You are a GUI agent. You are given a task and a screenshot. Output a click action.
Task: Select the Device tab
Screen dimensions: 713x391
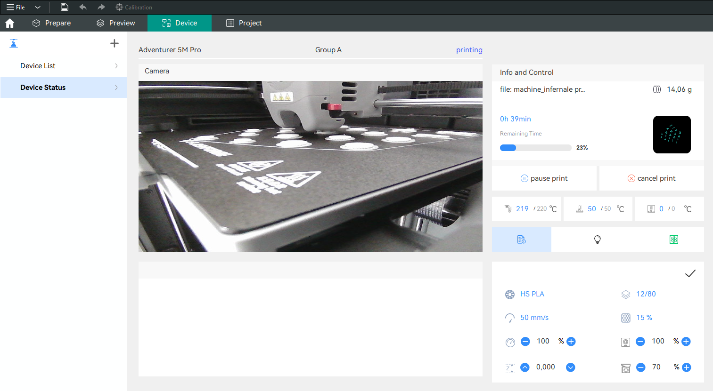180,23
